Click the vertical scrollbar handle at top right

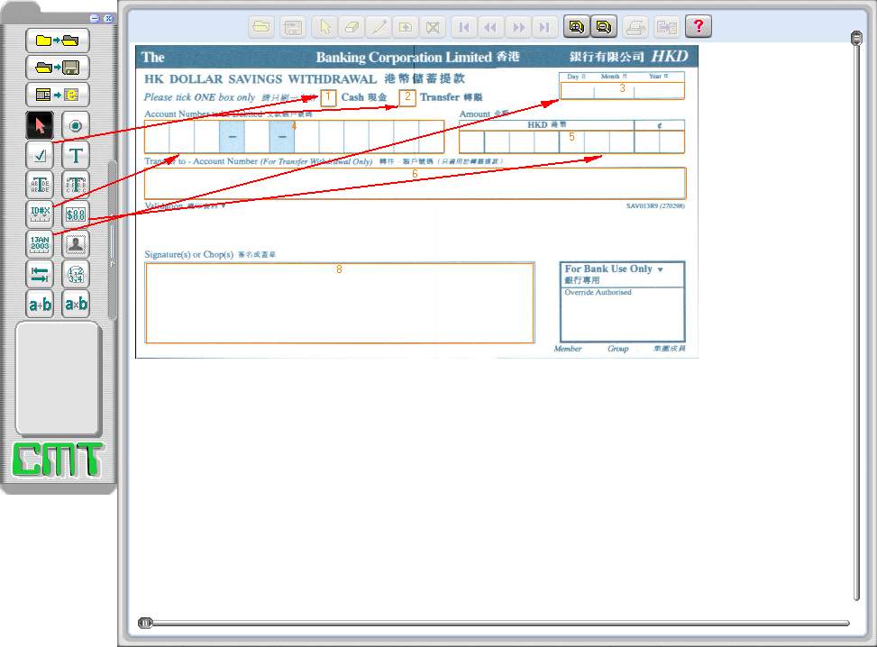click(856, 38)
